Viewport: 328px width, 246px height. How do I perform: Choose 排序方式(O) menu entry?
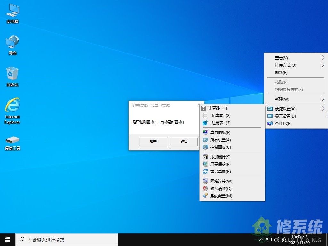tap(296, 65)
